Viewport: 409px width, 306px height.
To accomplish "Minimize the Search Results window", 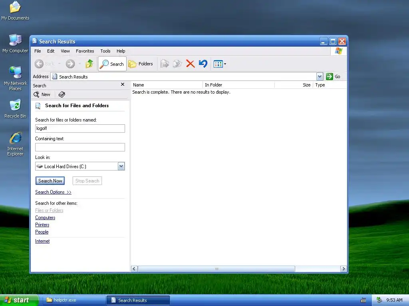I will click(x=324, y=41).
